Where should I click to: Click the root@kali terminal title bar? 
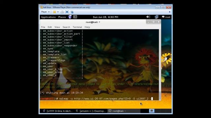(93, 22)
